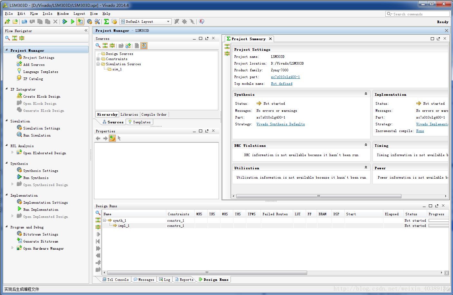This screenshot has height=295, width=453.
Task: Click the highlighted icon in Sources toolbar
Action: [x=144, y=46]
